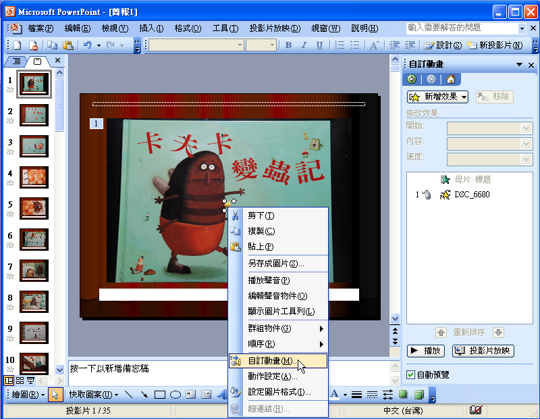Open the 投影片放映 Slide Show menu
This screenshot has height=419, width=540.
pos(275,28)
